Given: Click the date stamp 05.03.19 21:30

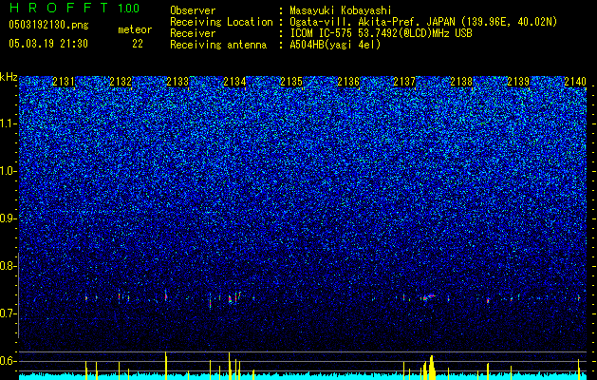Looking at the screenshot, I should (48, 44).
